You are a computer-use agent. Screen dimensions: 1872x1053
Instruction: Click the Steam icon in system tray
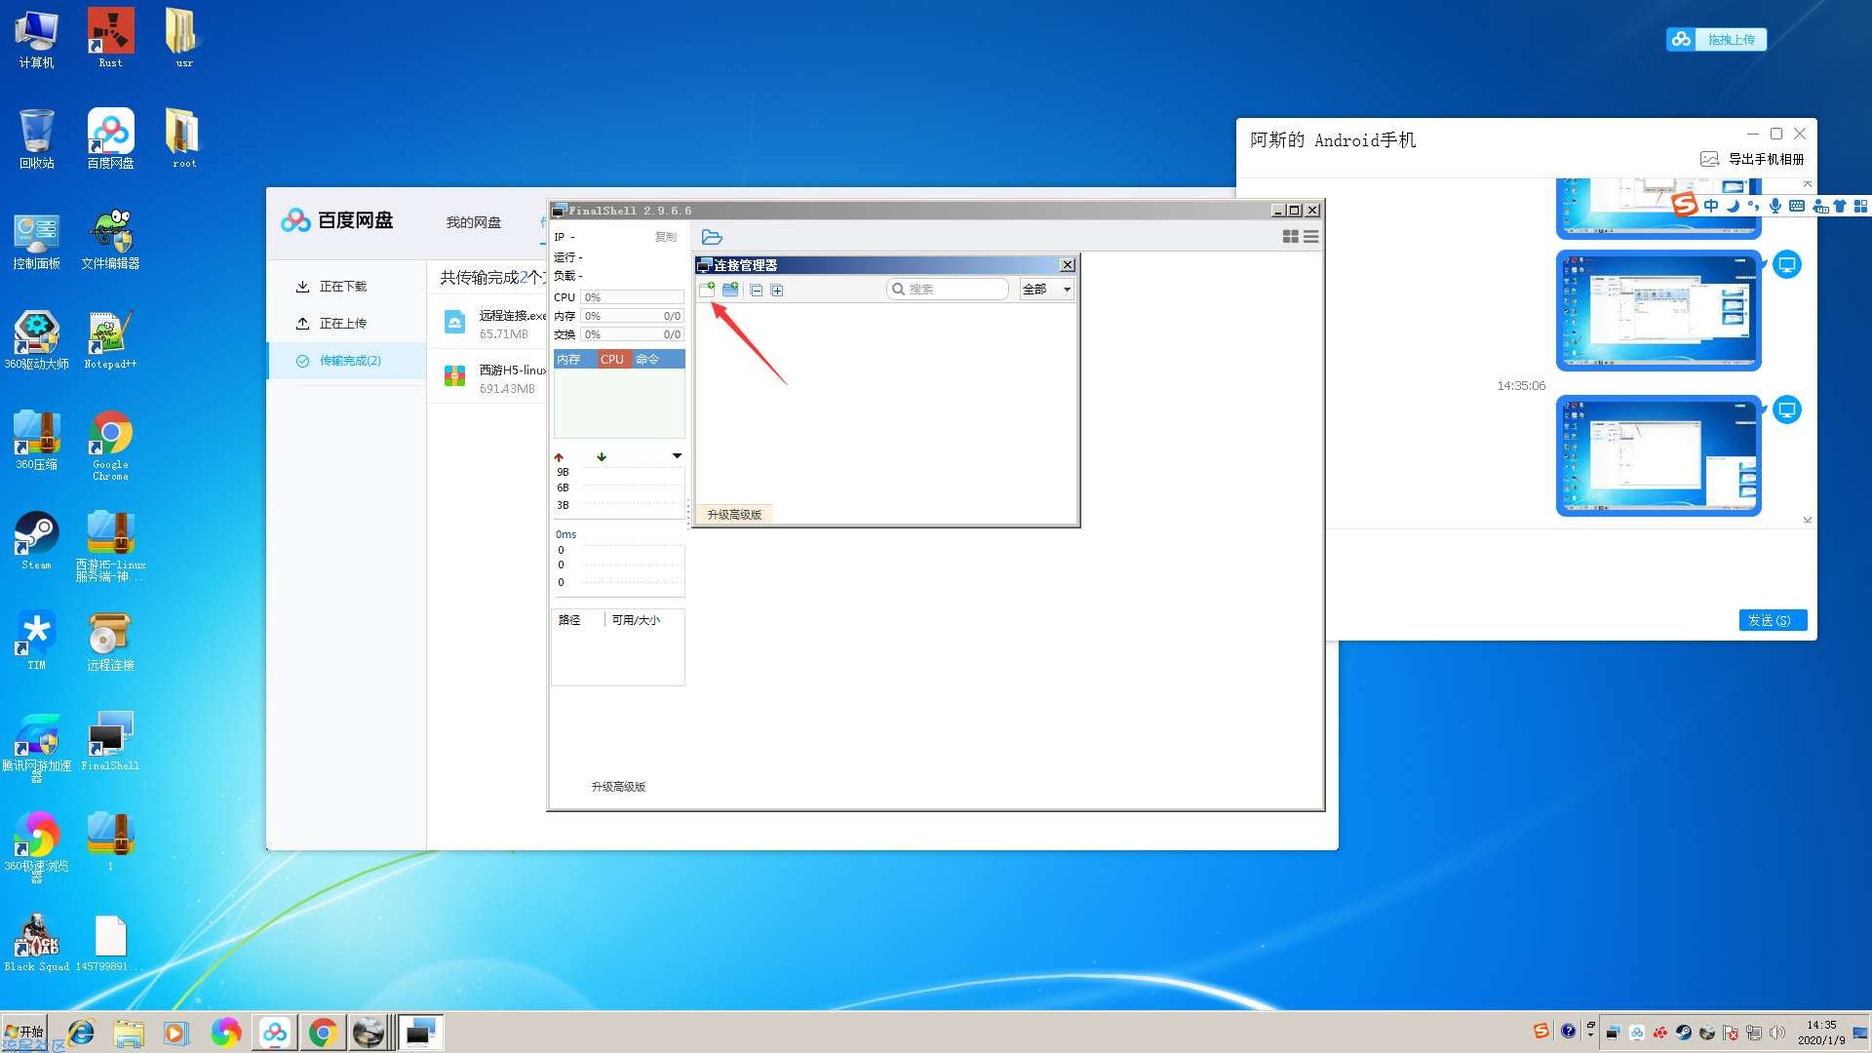[1684, 1033]
